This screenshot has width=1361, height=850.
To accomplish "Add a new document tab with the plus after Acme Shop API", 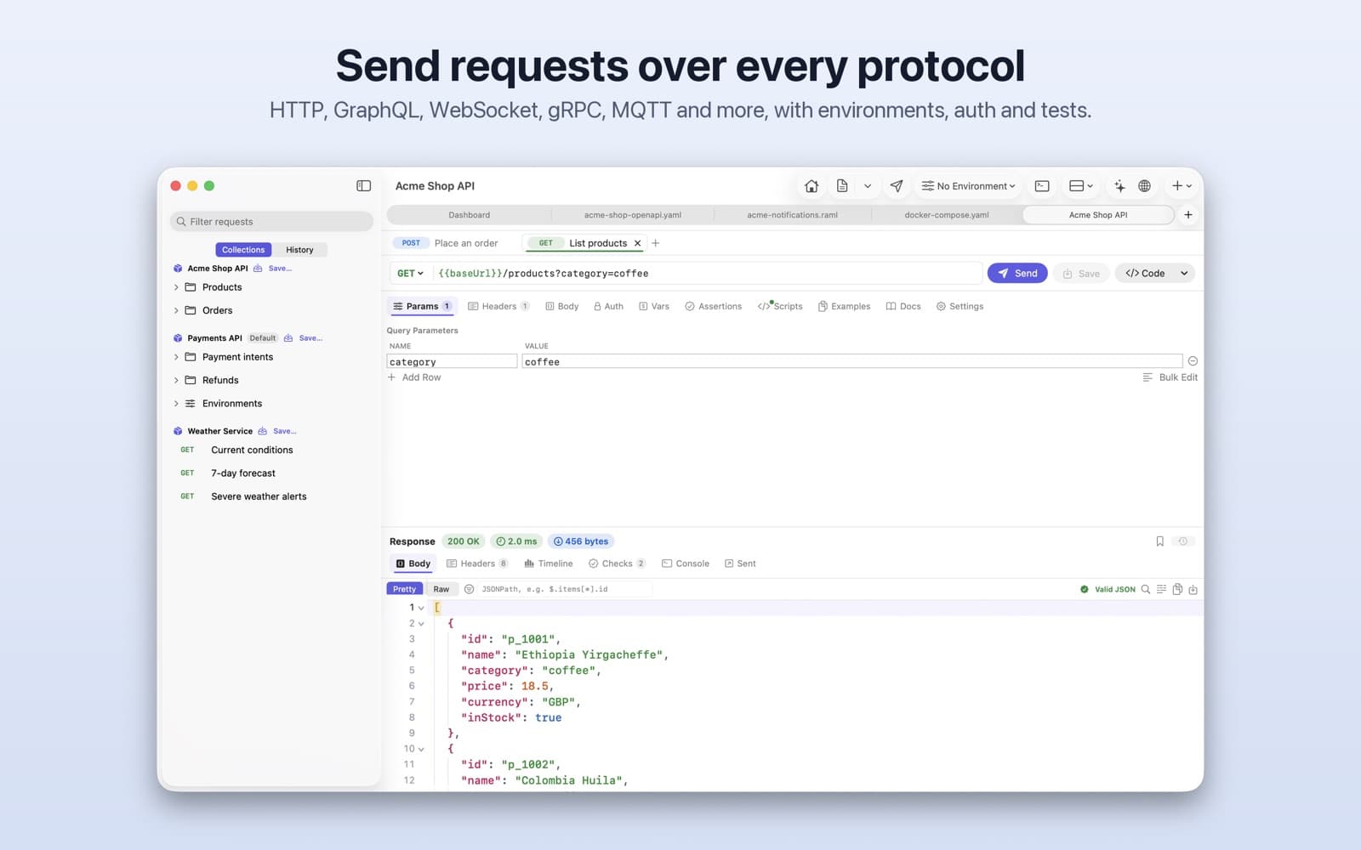I will click(x=1188, y=215).
